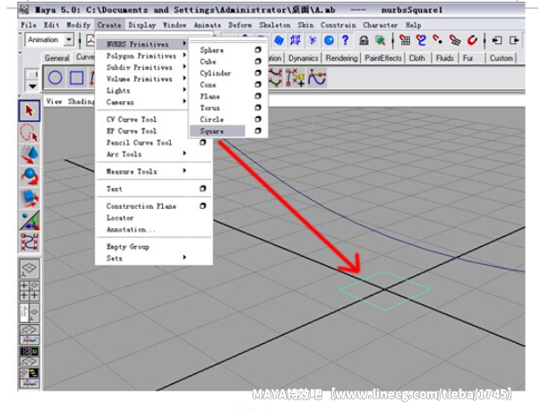
Task: Click the NURBS circle shelf icon
Action: [x=55, y=78]
